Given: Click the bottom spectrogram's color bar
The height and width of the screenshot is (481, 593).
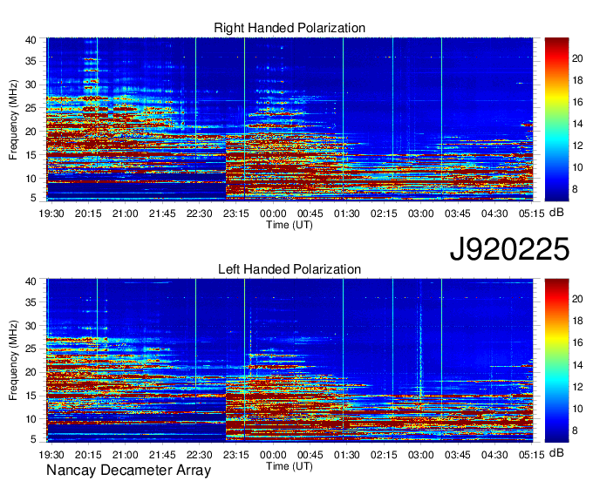Looking at the screenshot, I should [556, 361].
